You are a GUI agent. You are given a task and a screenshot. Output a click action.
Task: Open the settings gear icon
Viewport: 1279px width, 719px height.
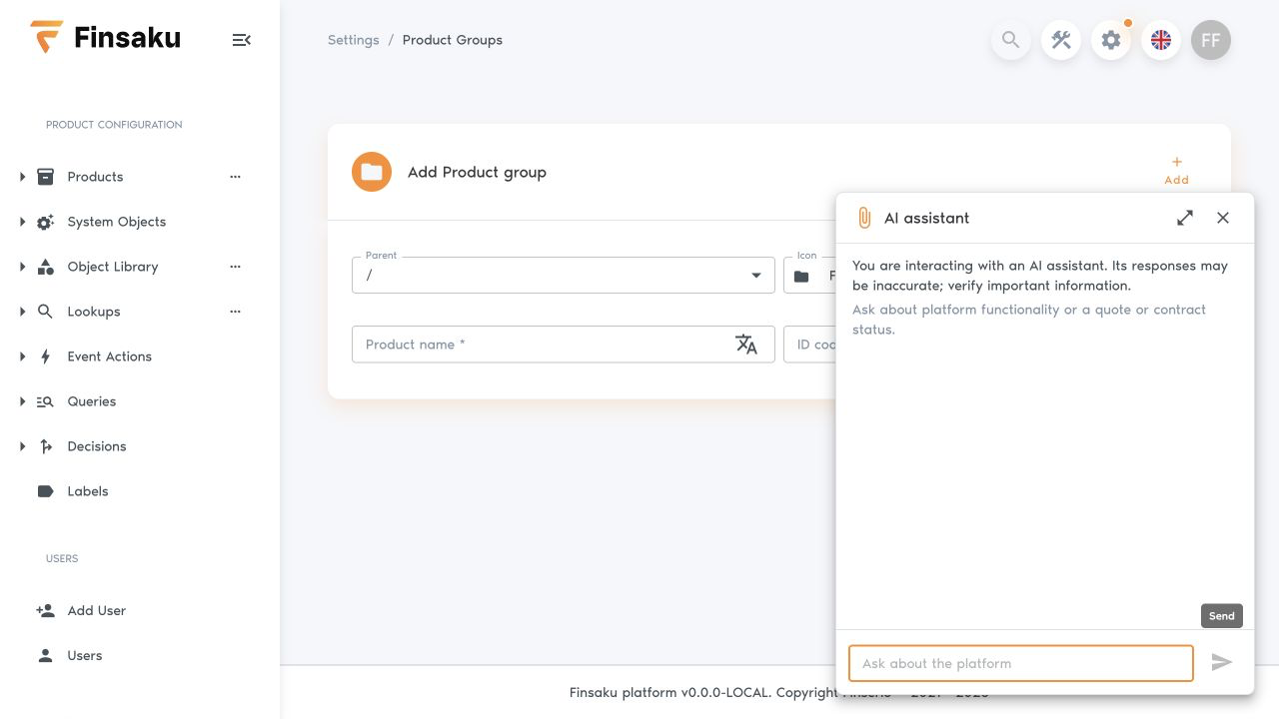tap(1111, 40)
